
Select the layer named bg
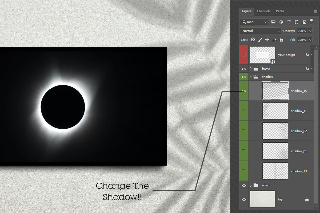point(280,199)
